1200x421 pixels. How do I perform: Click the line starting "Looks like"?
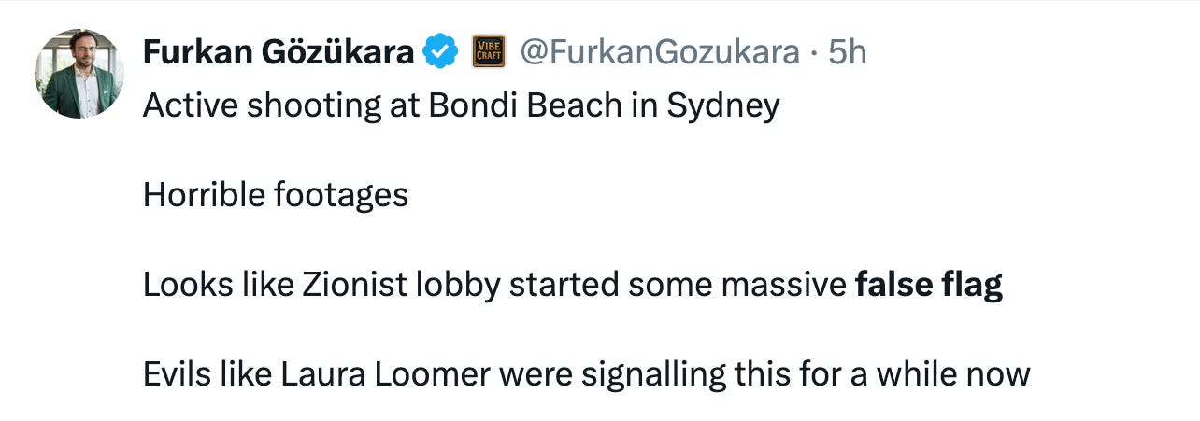coord(573,285)
